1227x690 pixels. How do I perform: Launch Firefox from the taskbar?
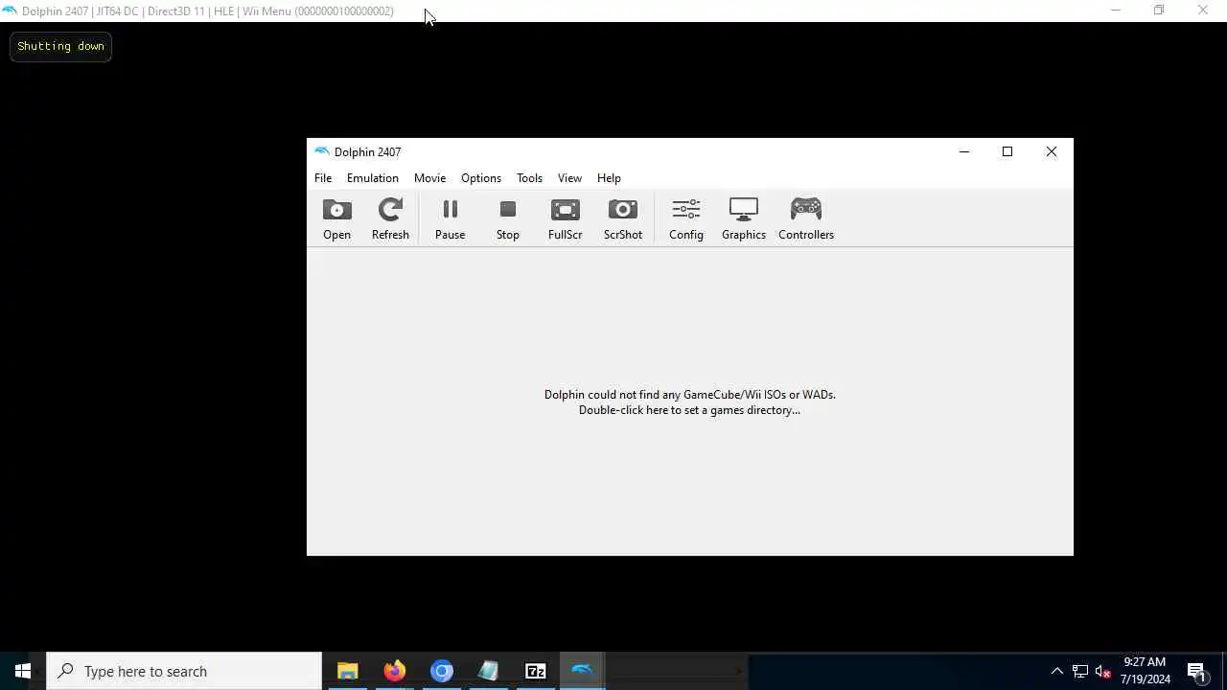[x=394, y=671]
